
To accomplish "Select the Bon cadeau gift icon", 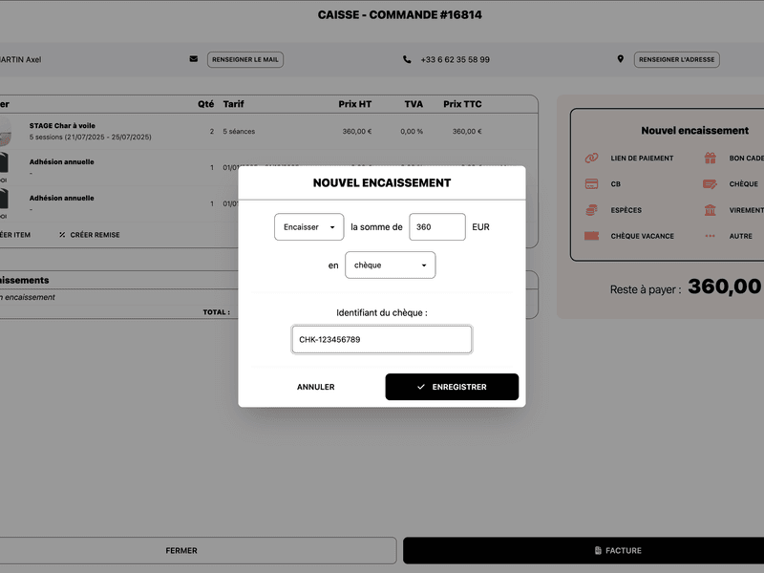I will click(x=710, y=158).
